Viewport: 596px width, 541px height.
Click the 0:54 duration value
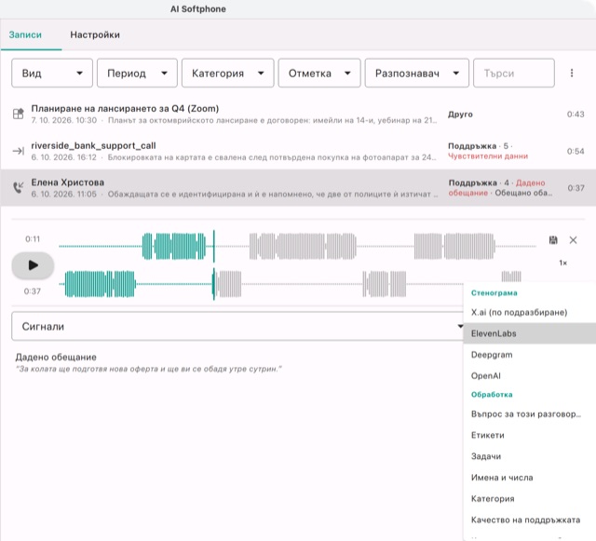576,151
